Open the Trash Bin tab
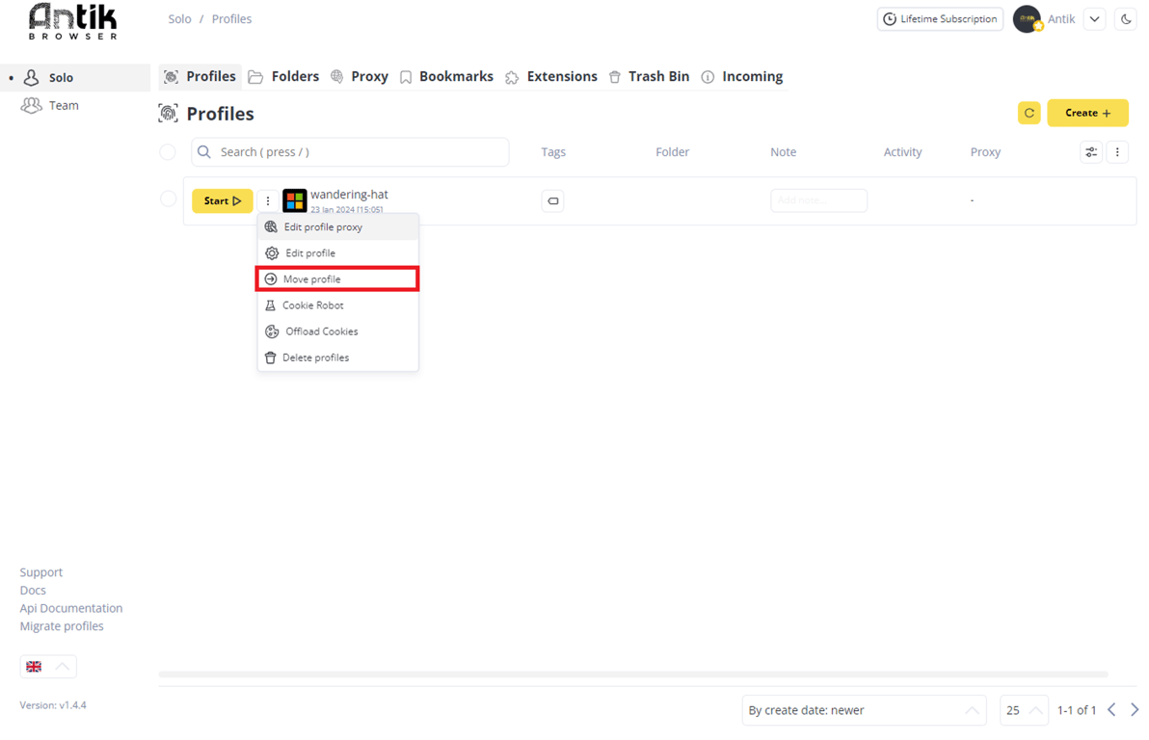Image resolution: width=1149 pixels, height=740 pixels. pos(650,77)
